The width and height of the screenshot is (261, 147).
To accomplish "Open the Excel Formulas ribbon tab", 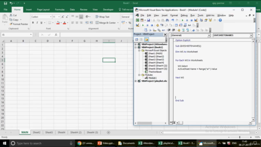I will 60,10.
